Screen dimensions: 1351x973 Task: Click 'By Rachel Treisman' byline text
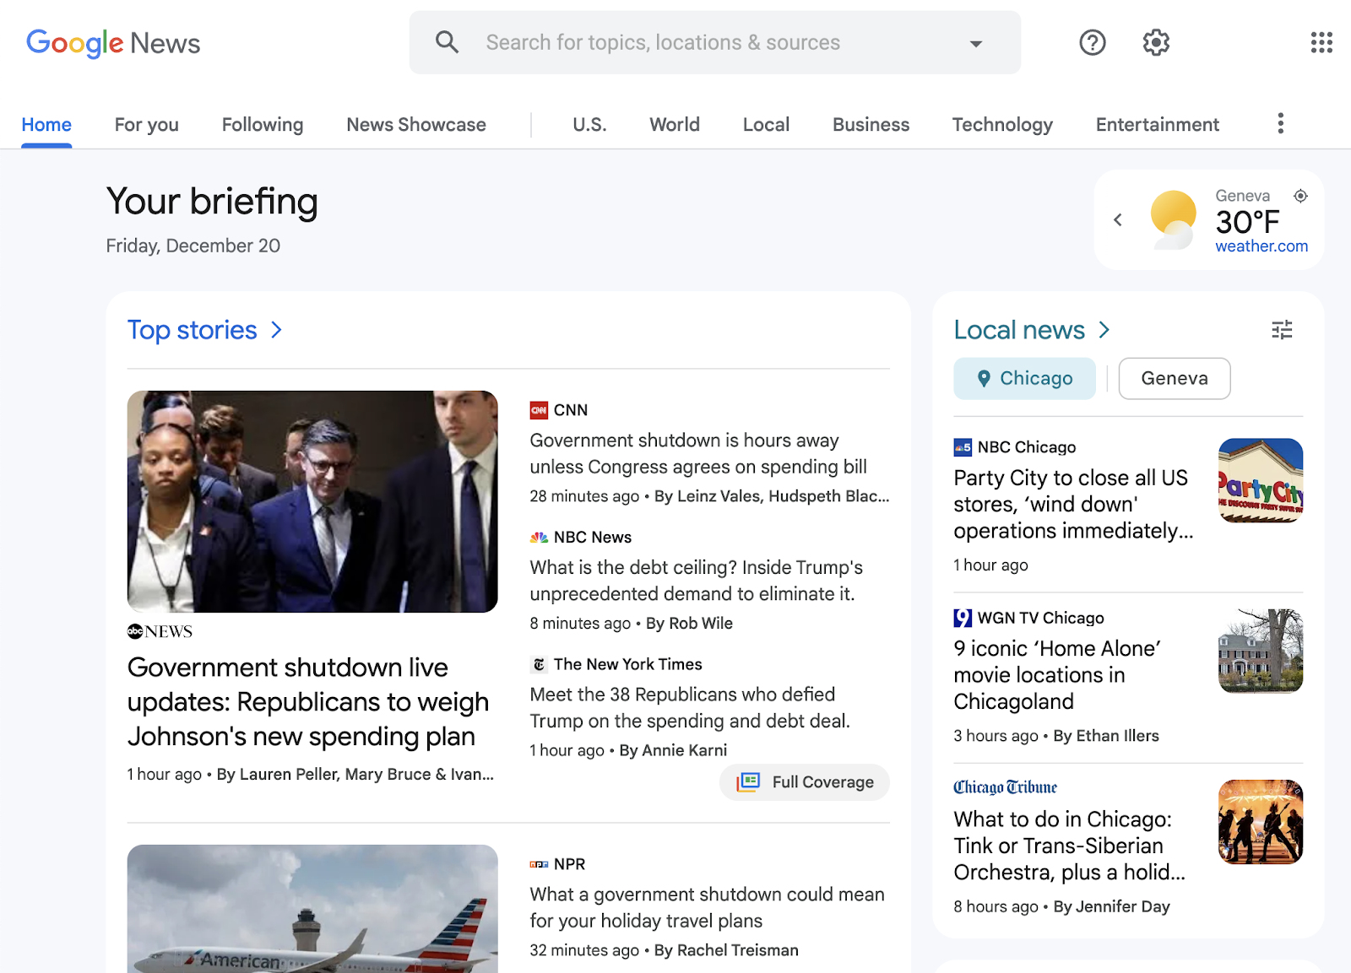(726, 950)
